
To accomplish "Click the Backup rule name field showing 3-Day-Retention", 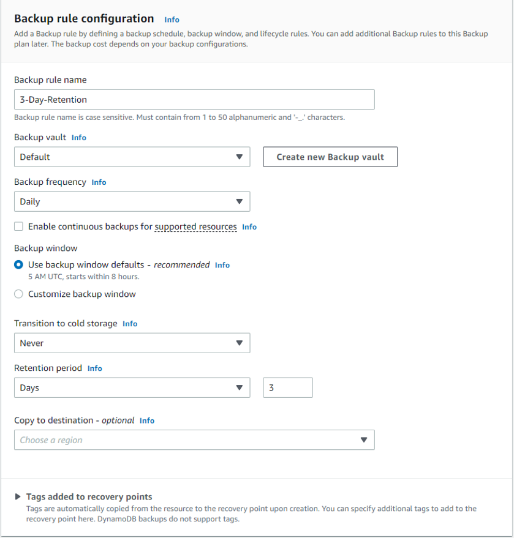I will point(194,99).
